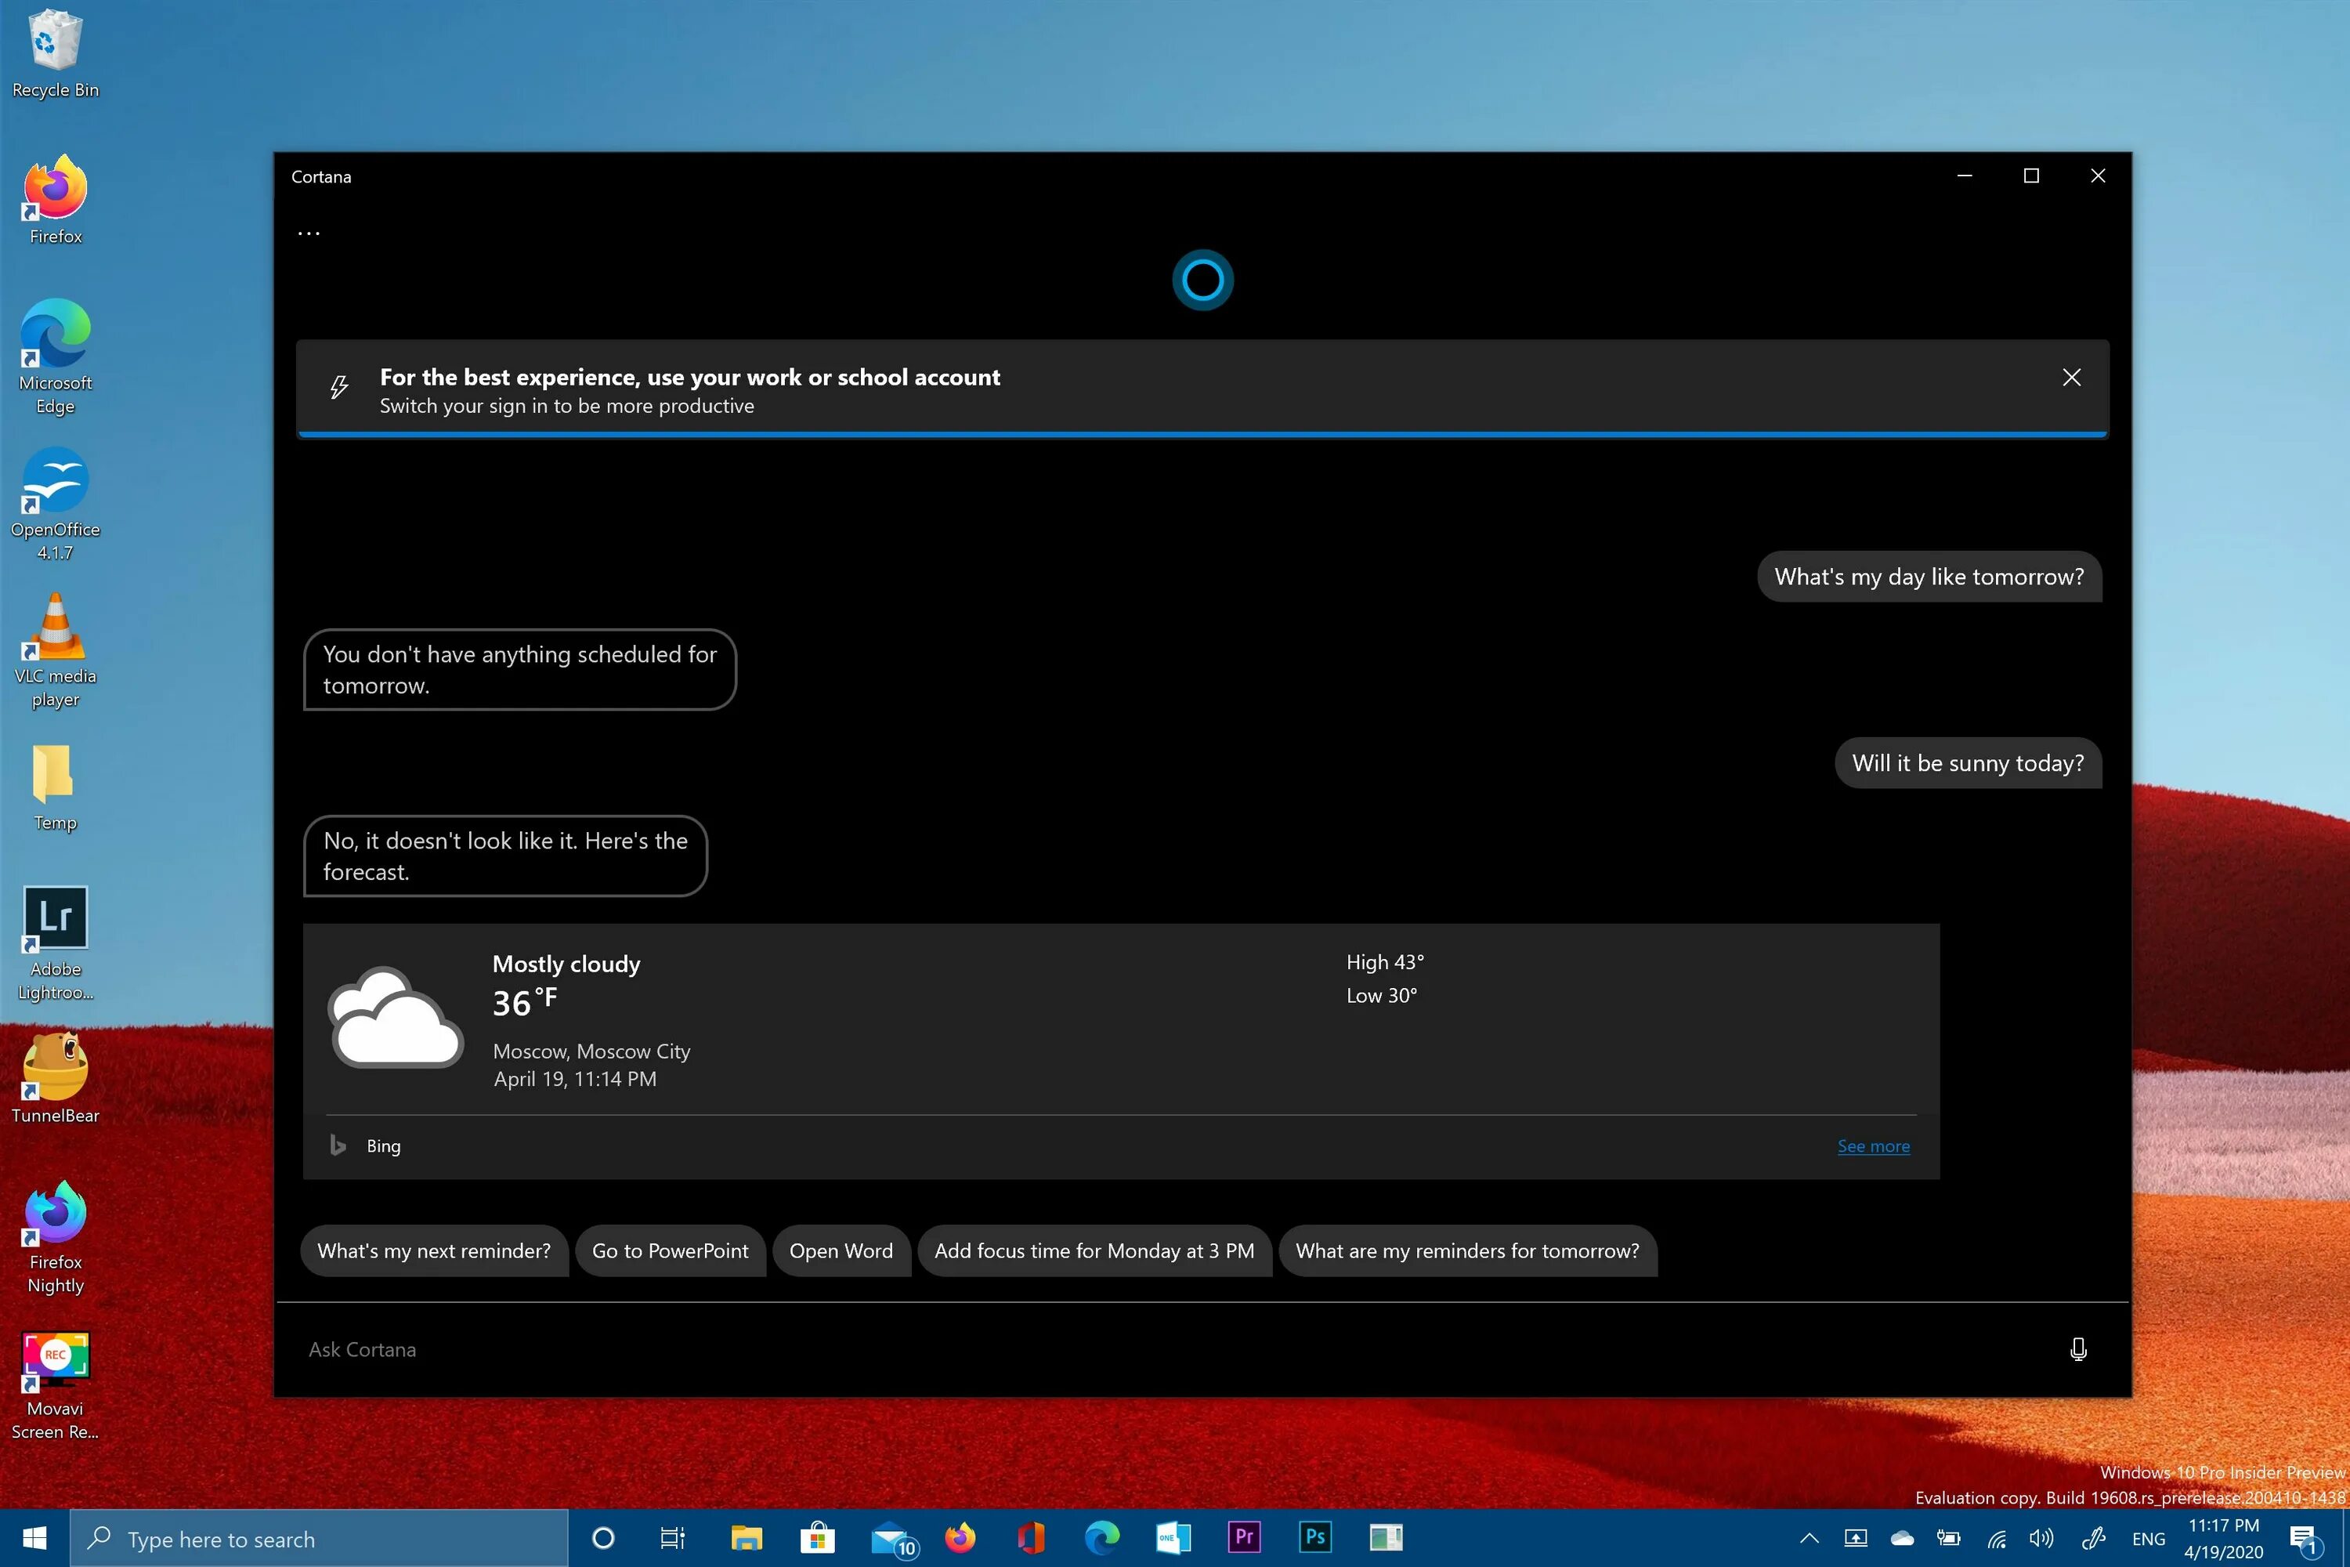
Task: Open the Mail app on taskbar
Action: (x=890, y=1539)
